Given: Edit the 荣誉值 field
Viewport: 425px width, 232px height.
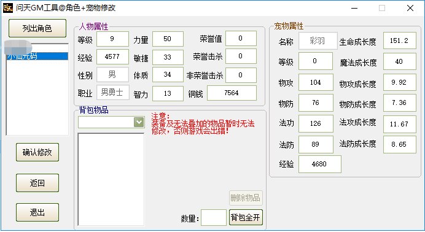Looking at the screenshot, I should point(241,39).
